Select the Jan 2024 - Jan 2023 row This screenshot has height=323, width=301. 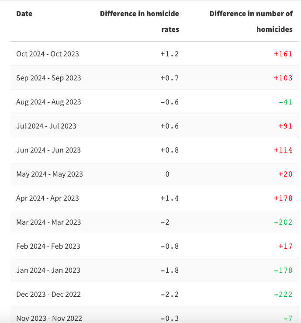click(x=155, y=270)
